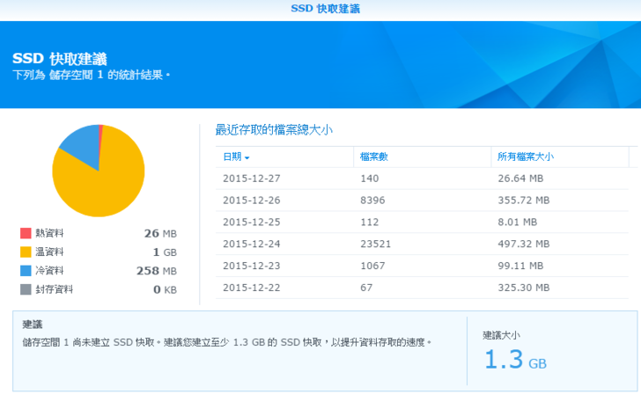The width and height of the screenshot is (641, 394).
Task: Select the 2015-12-26 table row
Action: pyautogui.click(x=423, y=200)
